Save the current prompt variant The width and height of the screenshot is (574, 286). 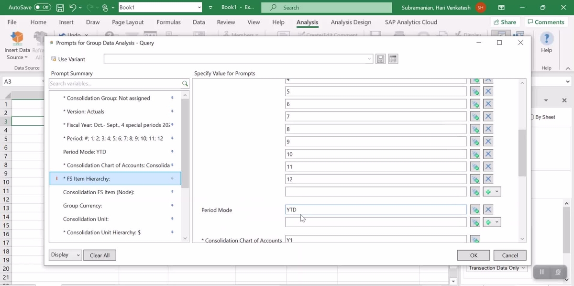click(x=380, y=58)
